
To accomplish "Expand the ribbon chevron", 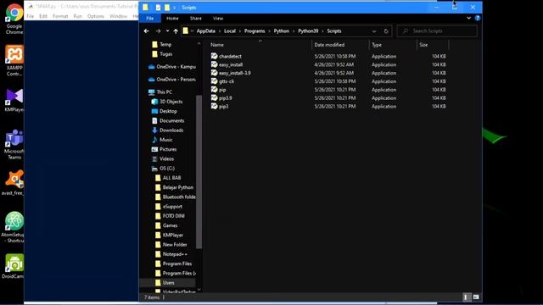I will click(468, 18).
